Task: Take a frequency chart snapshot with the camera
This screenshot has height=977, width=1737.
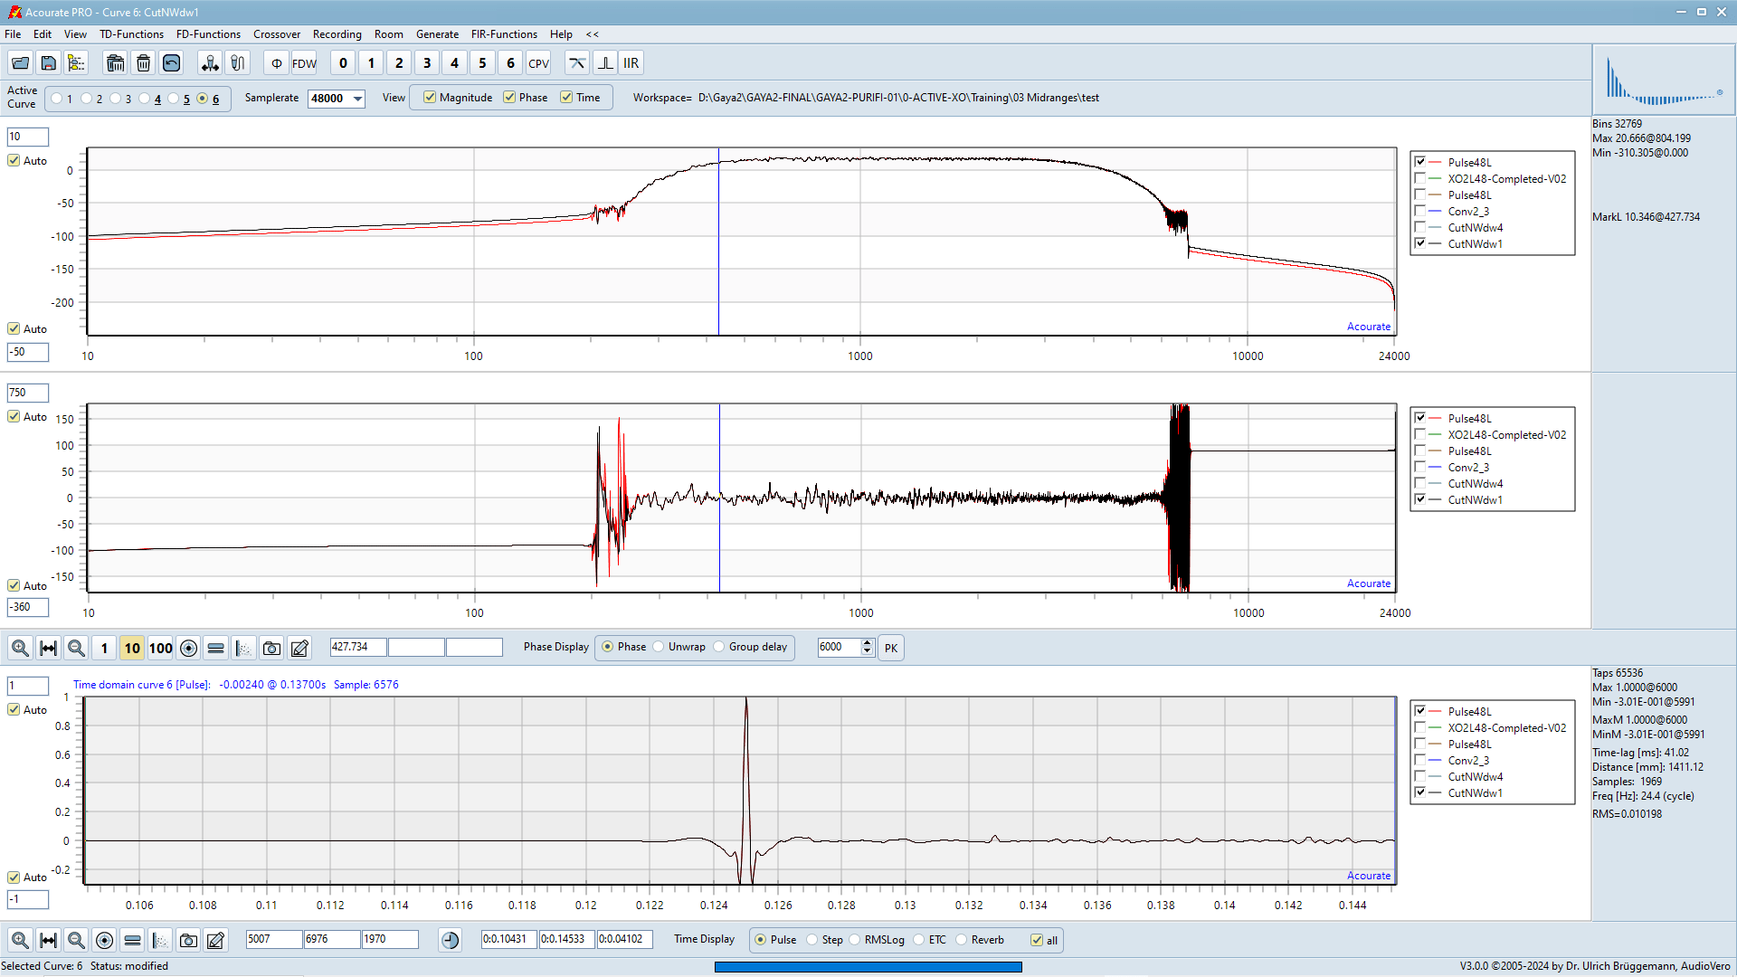Action: 271,648
